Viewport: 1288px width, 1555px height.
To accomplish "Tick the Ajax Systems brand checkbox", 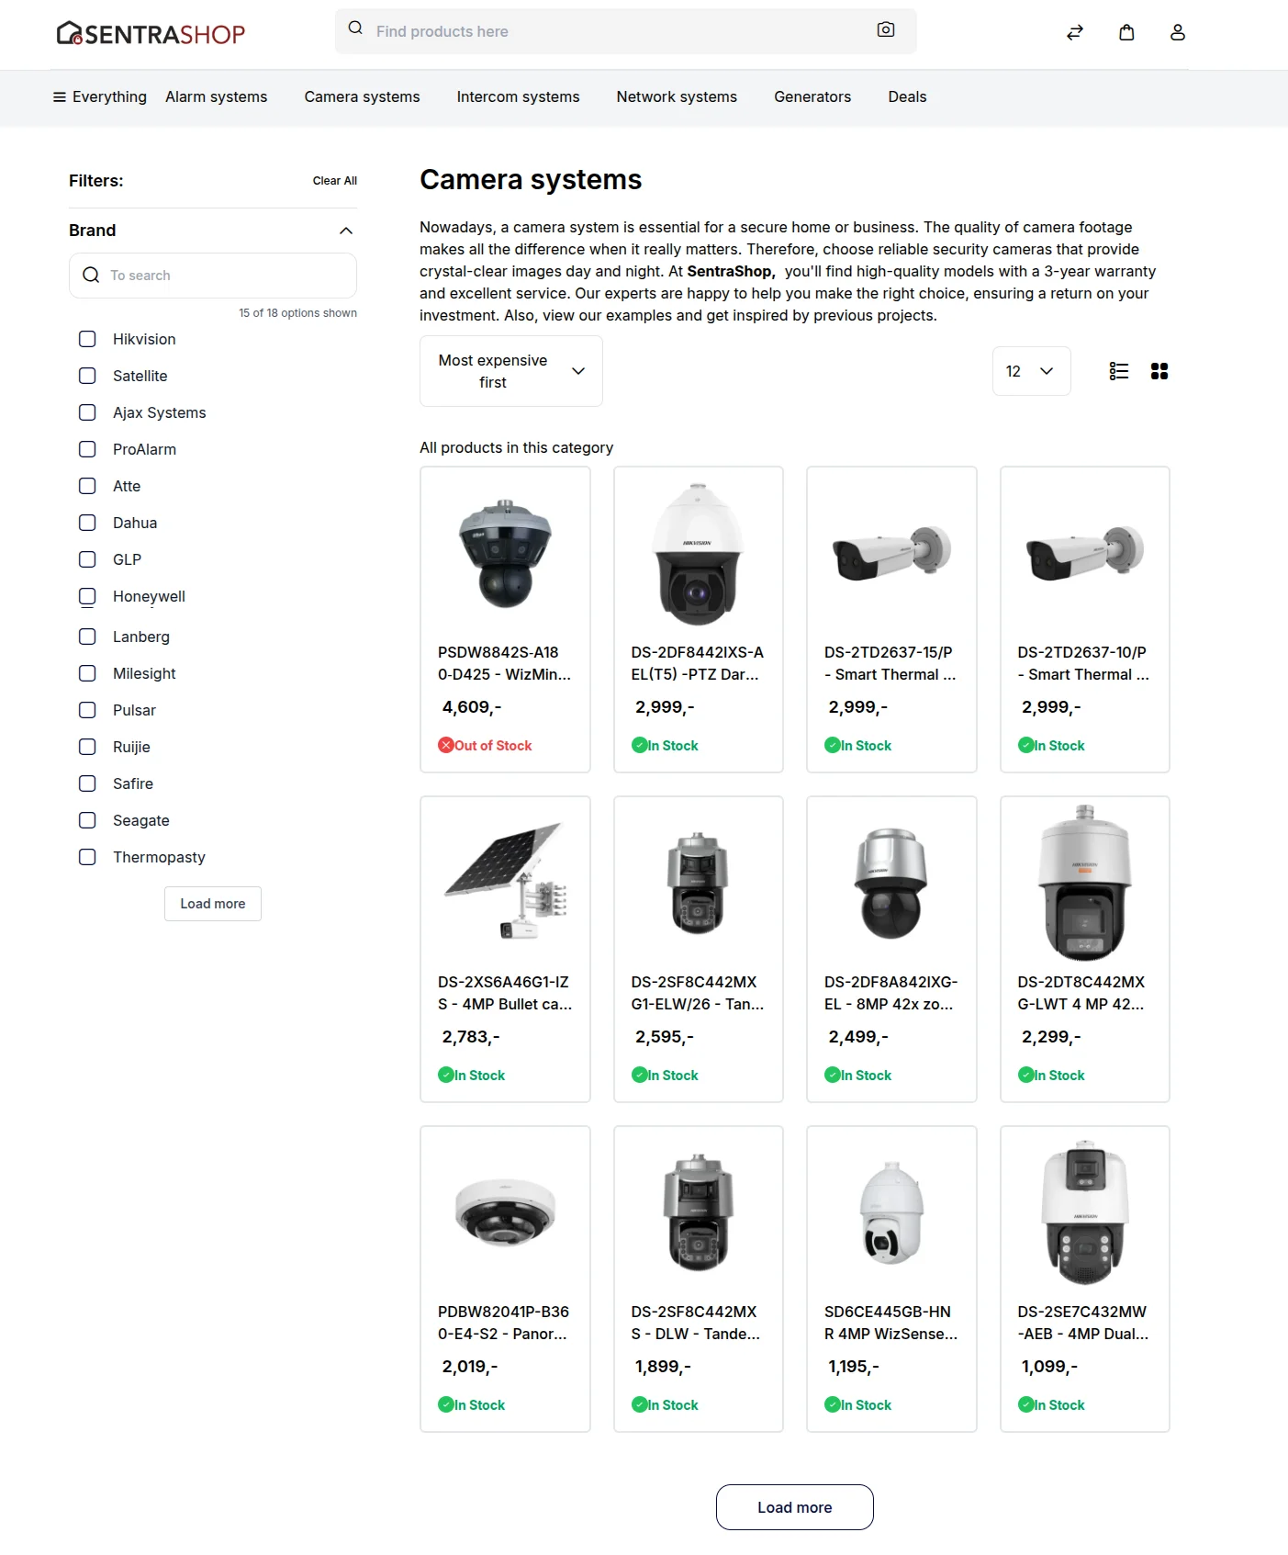I will (x=87, y=412).
